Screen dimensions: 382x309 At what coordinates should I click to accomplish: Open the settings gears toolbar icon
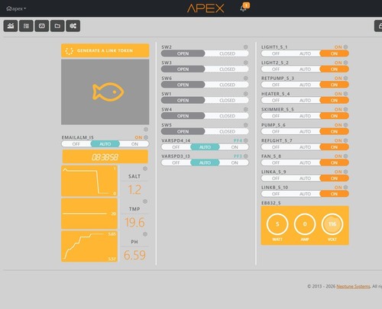pyautogui.click(x=73, y=26)
